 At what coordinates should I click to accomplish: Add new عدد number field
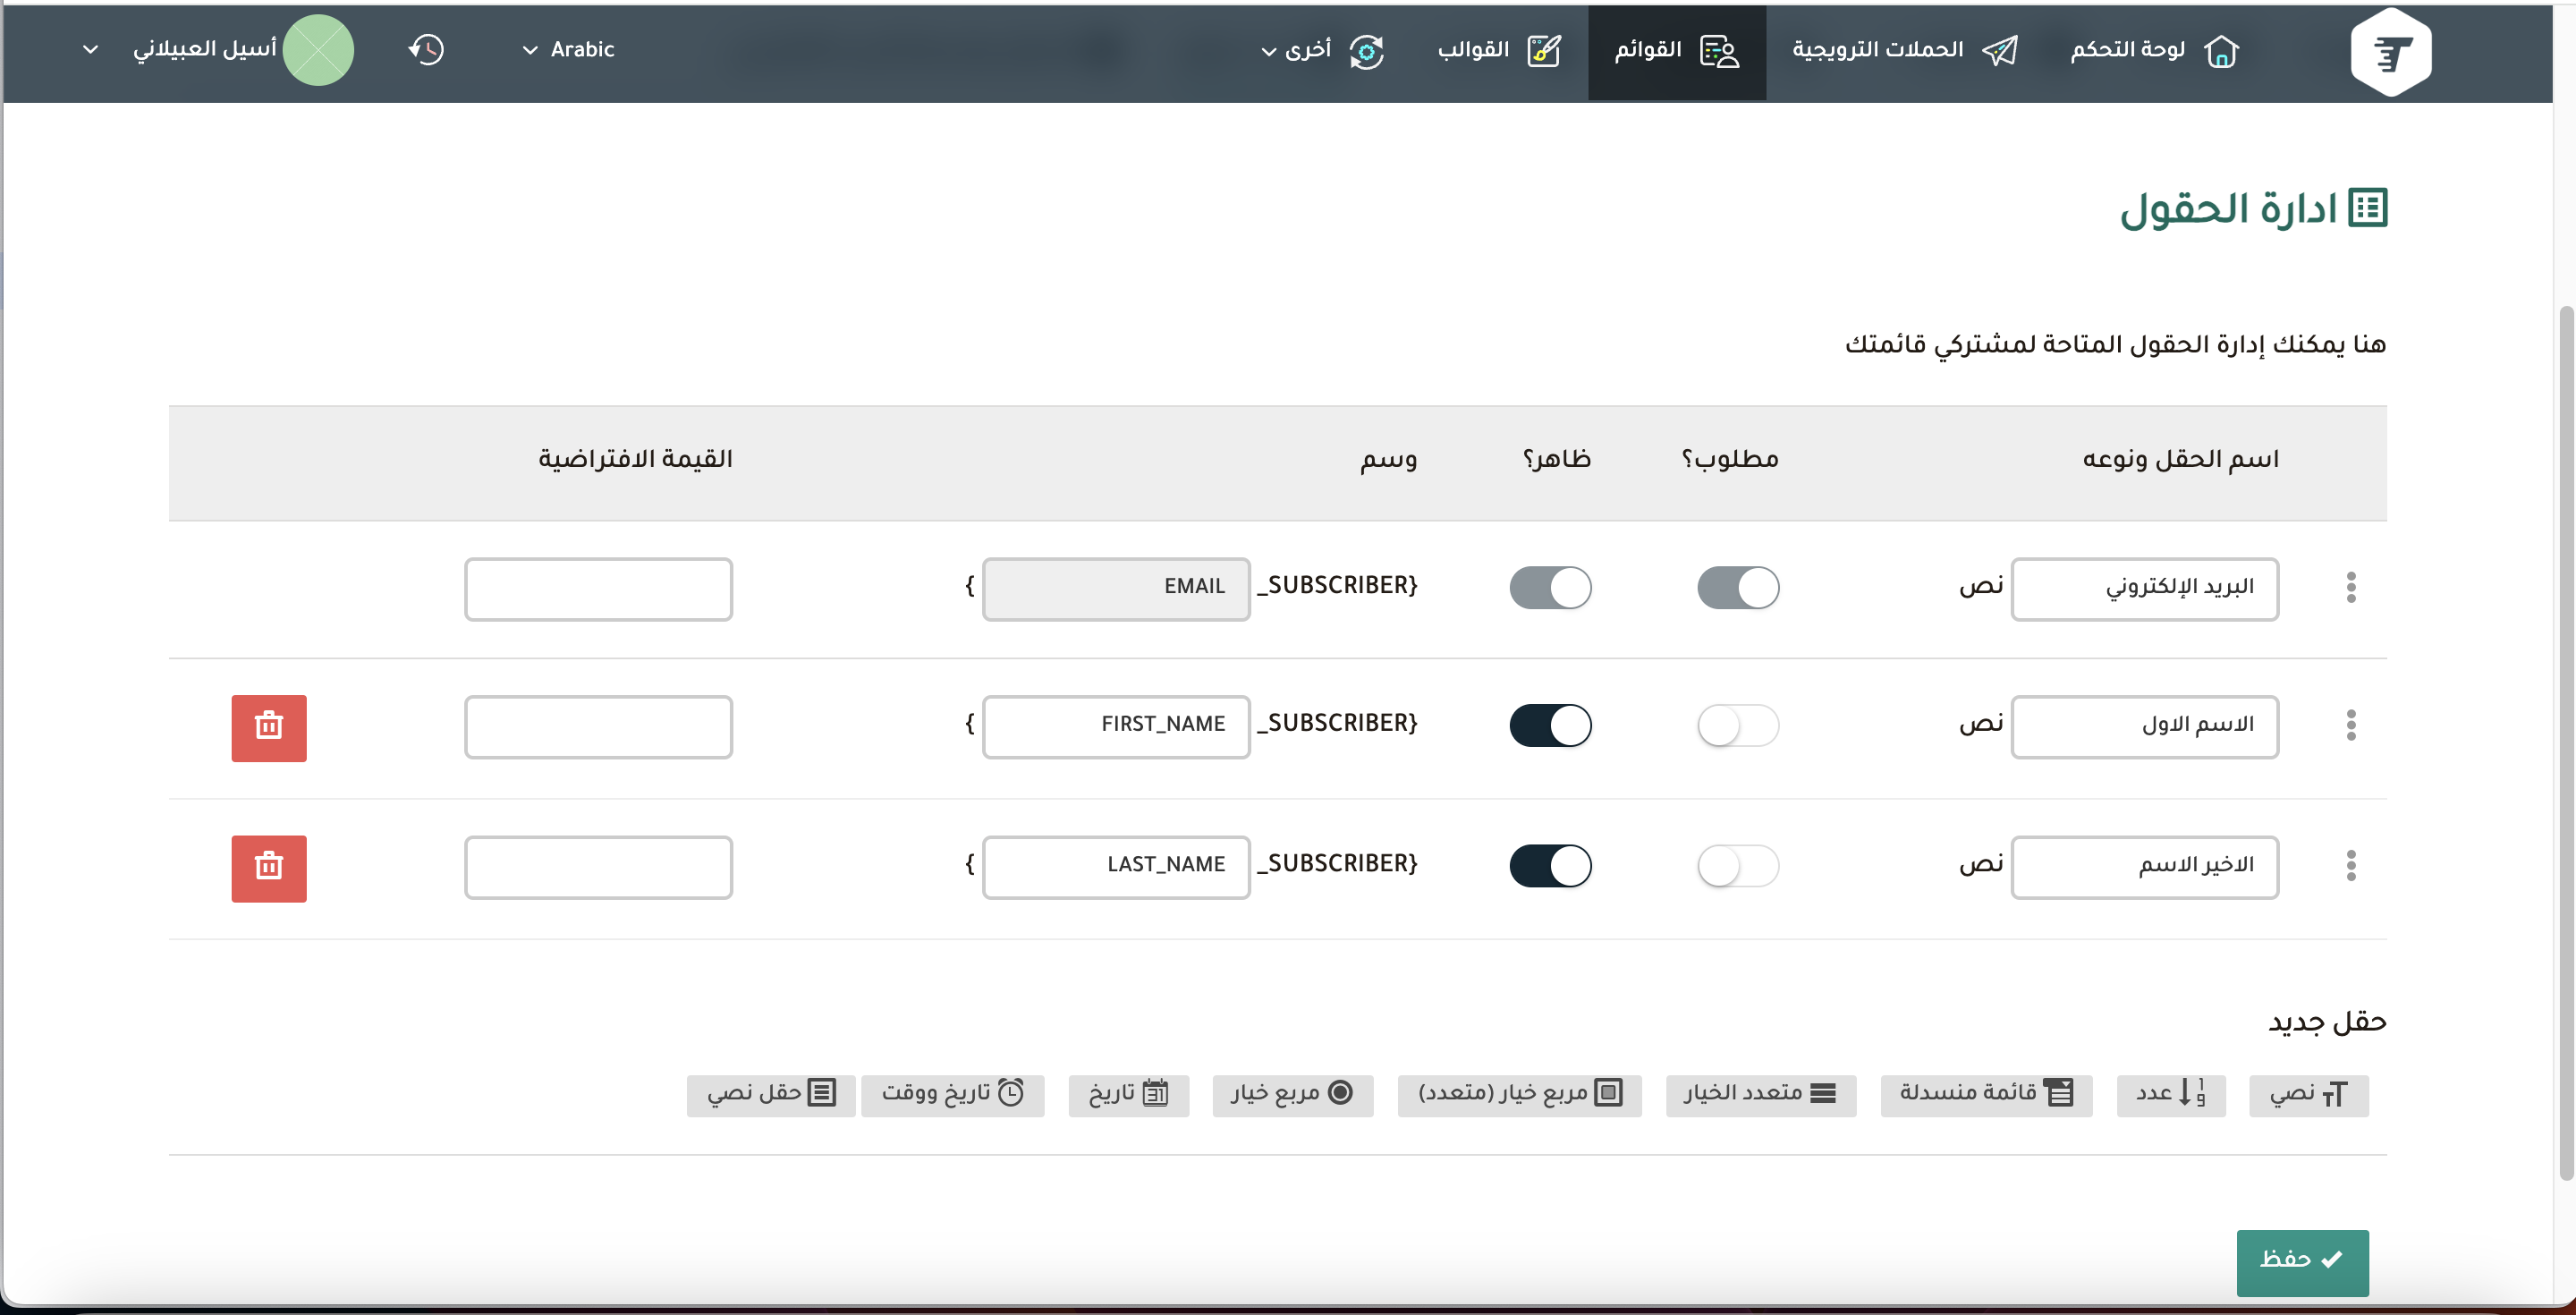click(x=2170, y=1094)
